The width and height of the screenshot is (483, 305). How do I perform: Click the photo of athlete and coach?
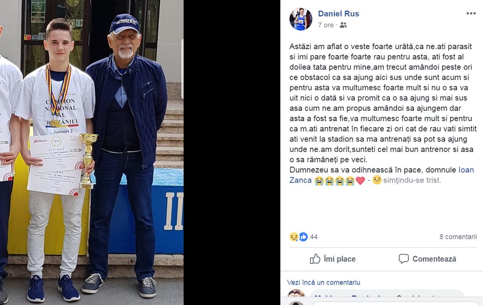[92, 152]
